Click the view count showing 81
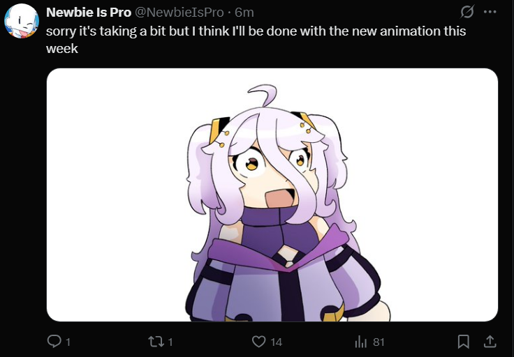The image size is (514, 357). tap(379, 342)
